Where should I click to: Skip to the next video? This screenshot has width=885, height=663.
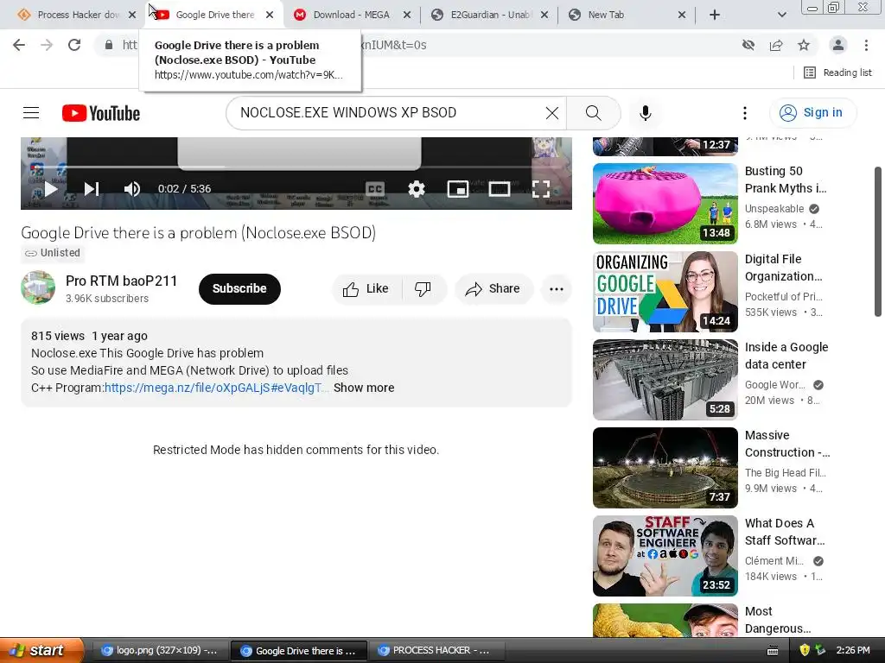pyautogui.click(x=92, y=189)
